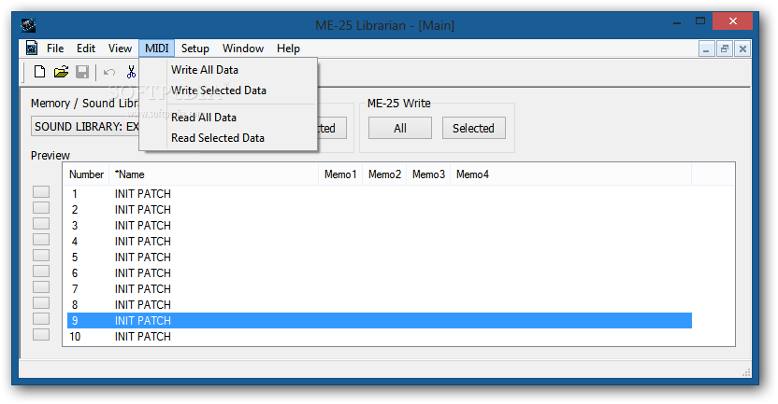Click the document icon left of File menu
778x404 pixels.
[32, 49]
